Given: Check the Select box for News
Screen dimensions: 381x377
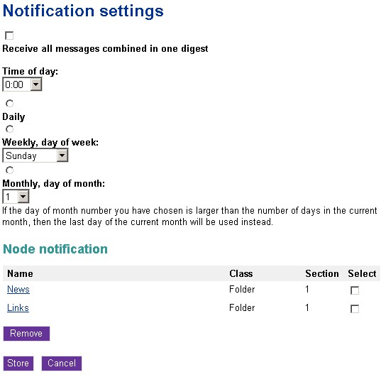Looking at the screenshot, I should tap(355, 290).
